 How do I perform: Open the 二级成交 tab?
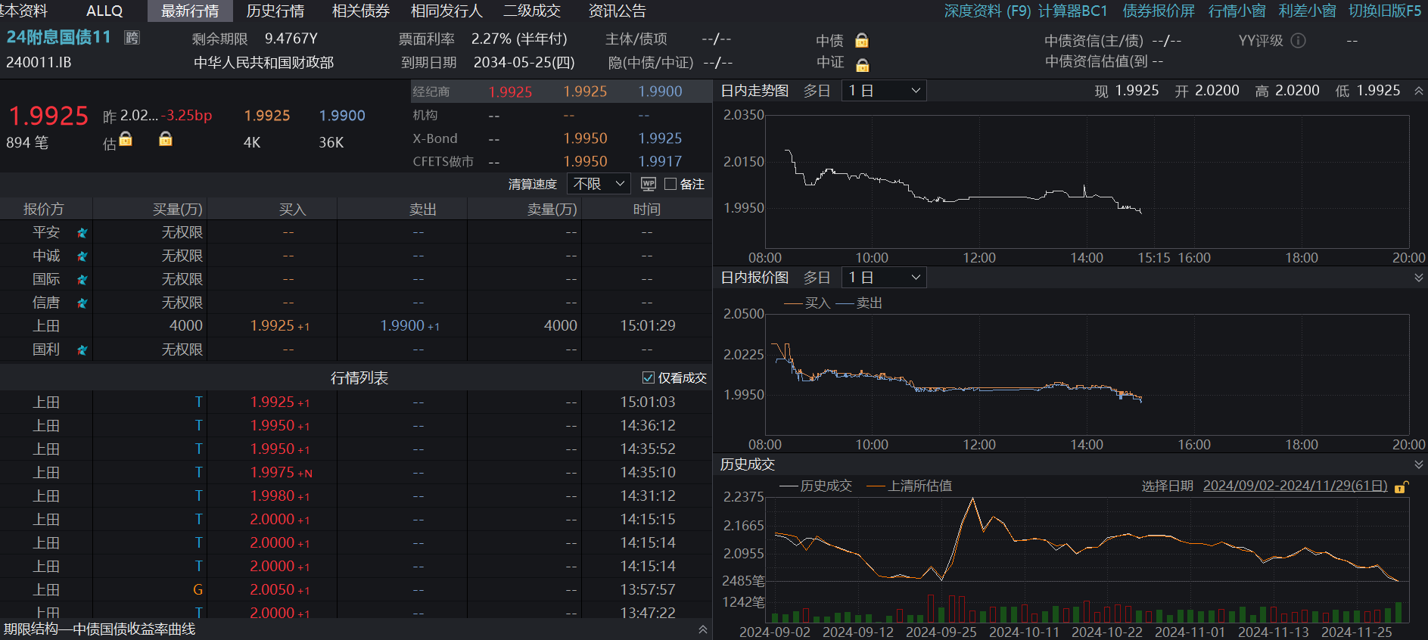pos(532,11)
